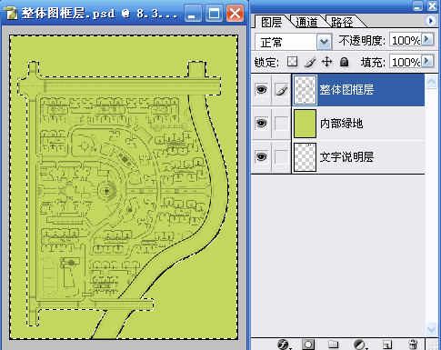Hide the 内部绿地 layer eye
Viewport: 441px width, 350px height.
point(261,124)
